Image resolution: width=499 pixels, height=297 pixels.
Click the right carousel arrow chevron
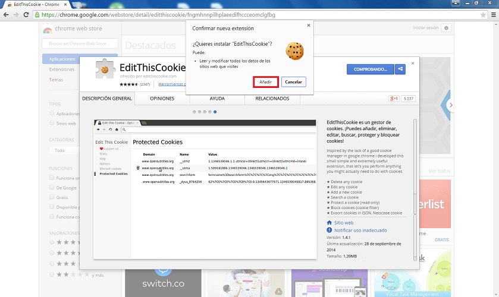tap(451, 105)
